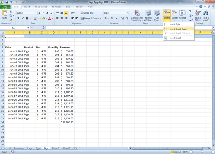215x154 pixels.
Task: Open Find & Select menu
Action: tap(206, 16)
